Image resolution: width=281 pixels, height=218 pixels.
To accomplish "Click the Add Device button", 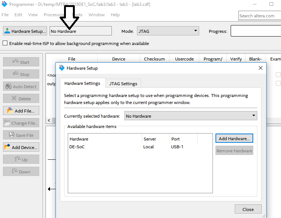I will pos(21,148).
